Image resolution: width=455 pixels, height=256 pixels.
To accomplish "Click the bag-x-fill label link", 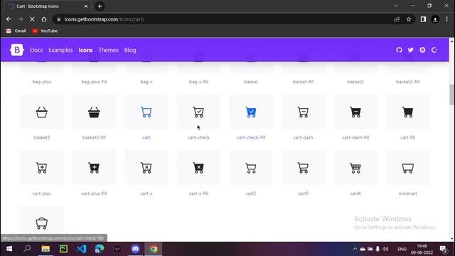I will coord(198,82).
